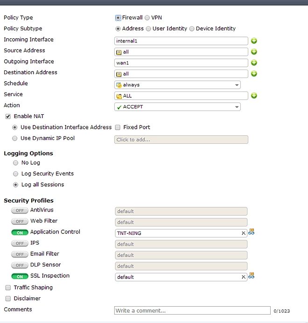The image size is (308, 323).
Task: Add Destination Address using green plus
Action: tap(254, 74)
